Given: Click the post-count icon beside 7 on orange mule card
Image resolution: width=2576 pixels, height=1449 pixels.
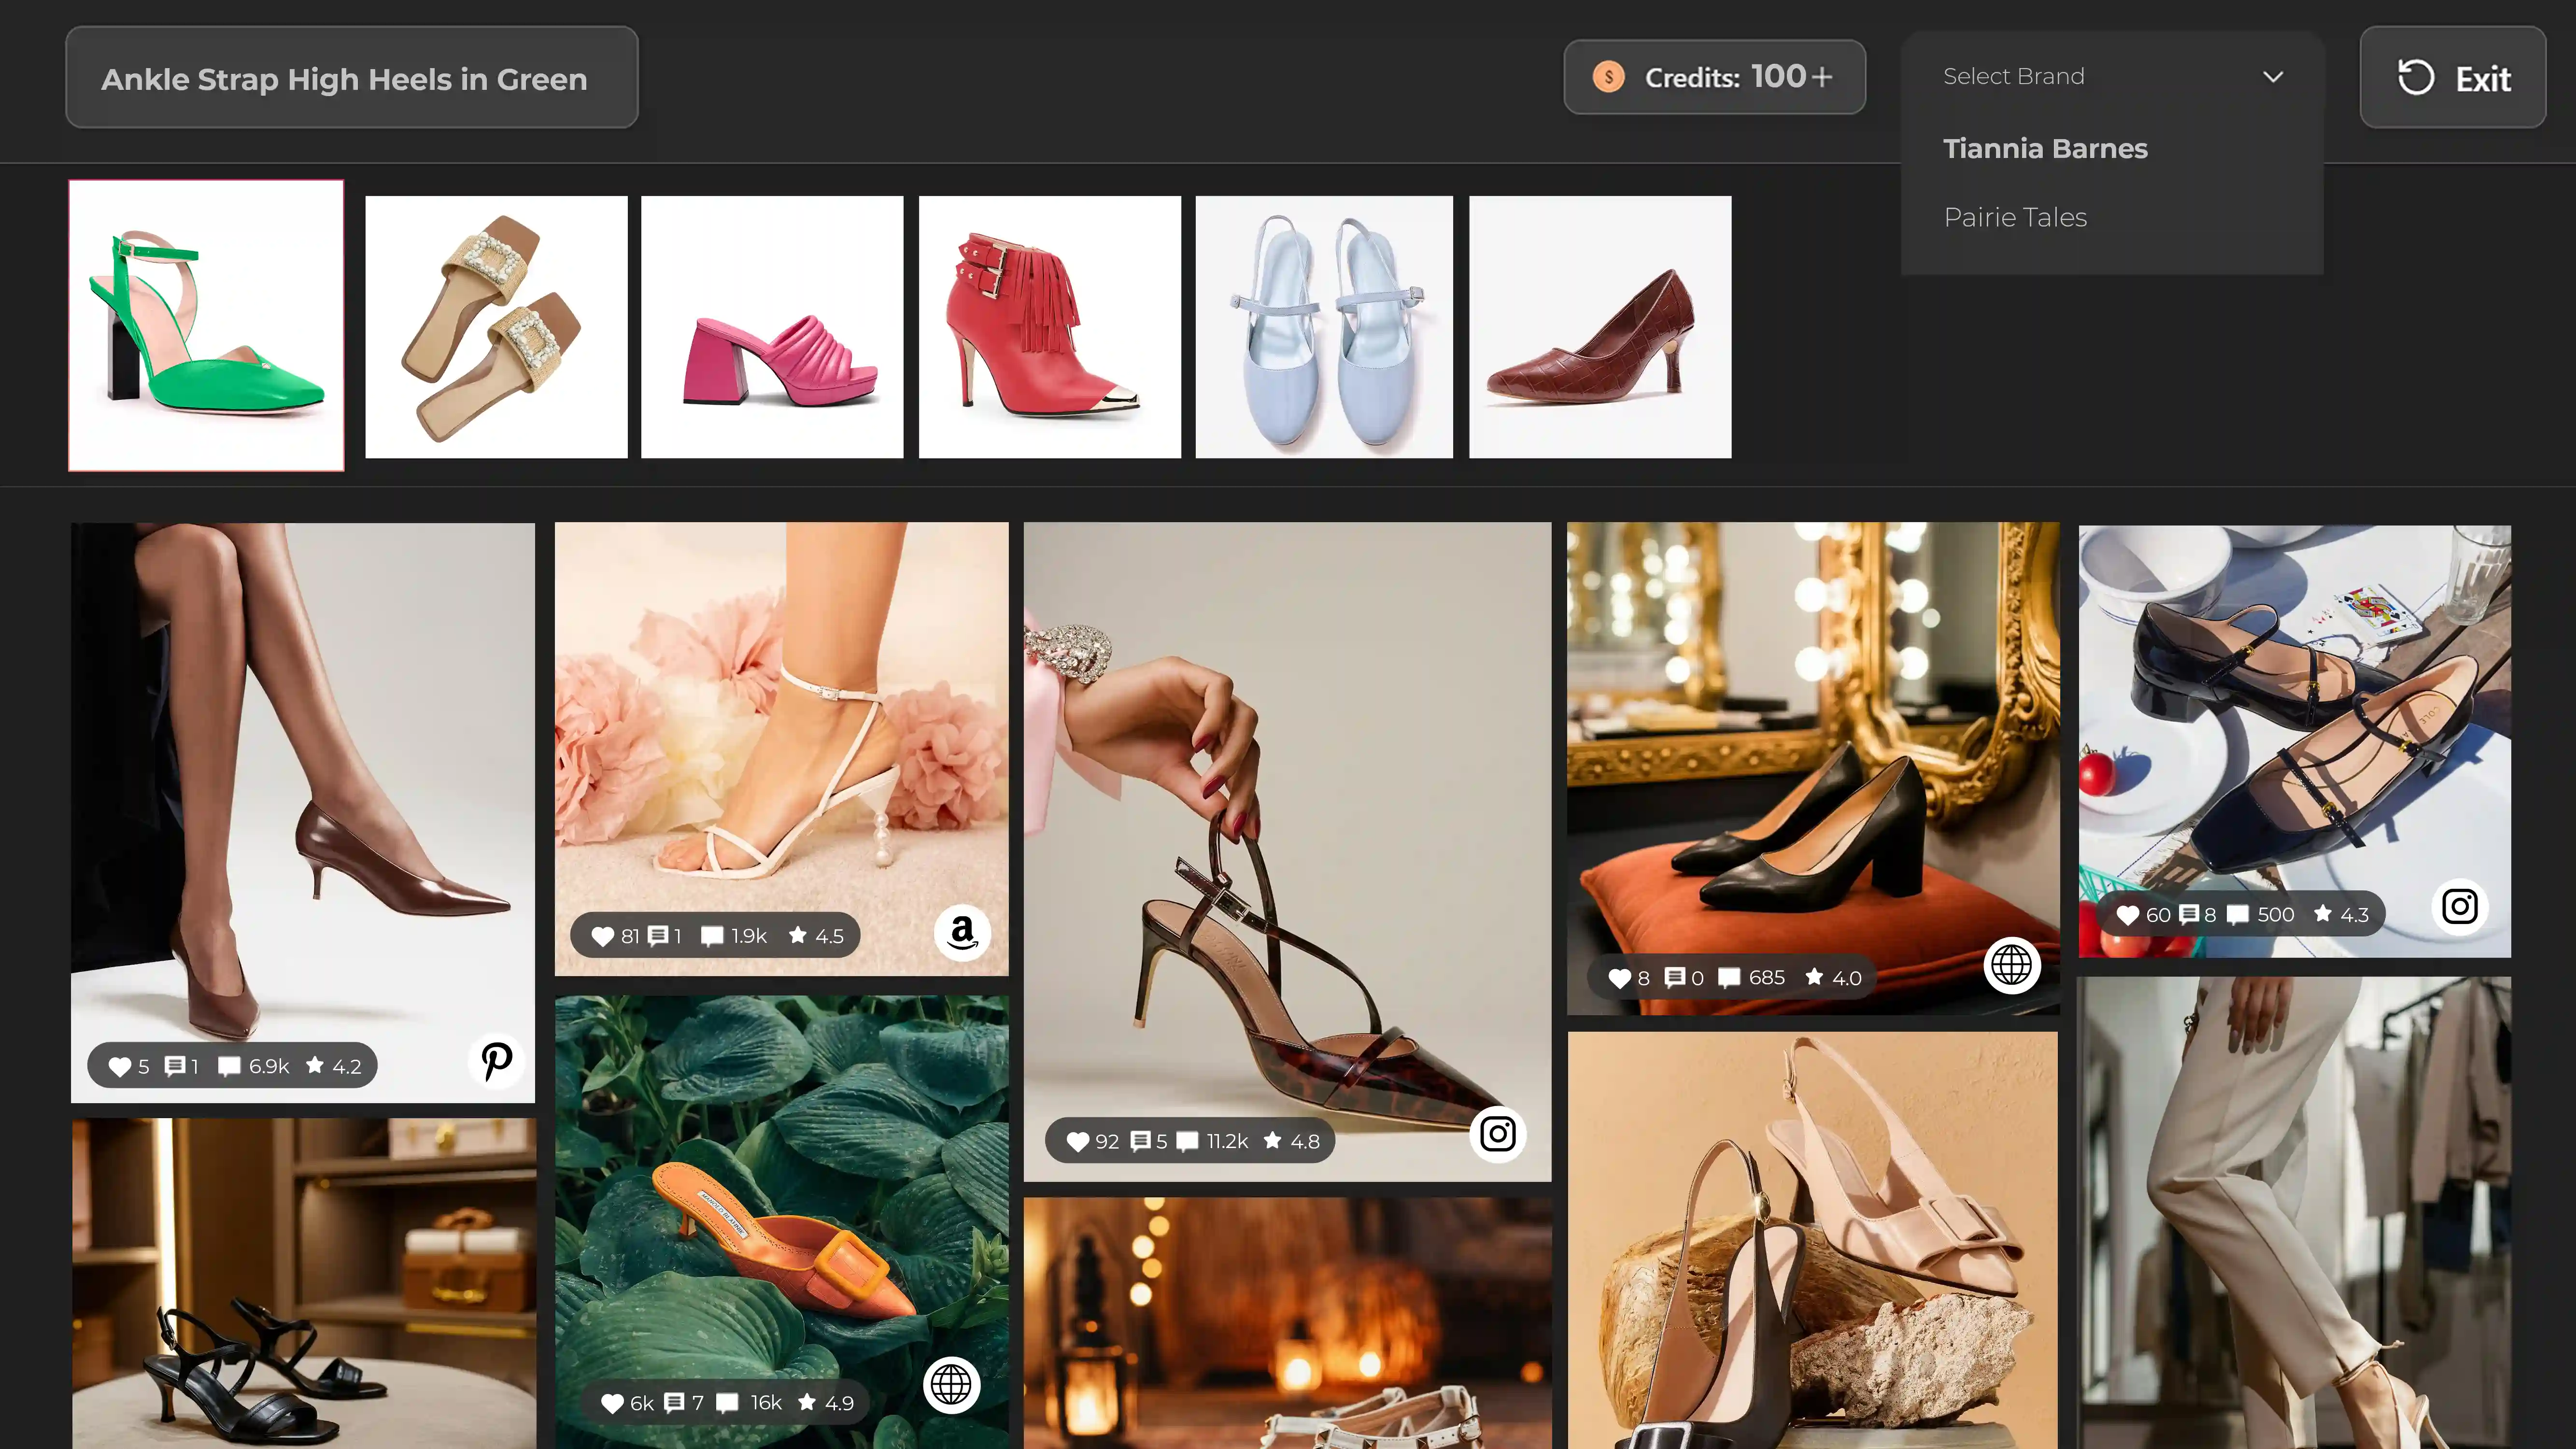Looking at the screenshot, I should coord(674,1402).
